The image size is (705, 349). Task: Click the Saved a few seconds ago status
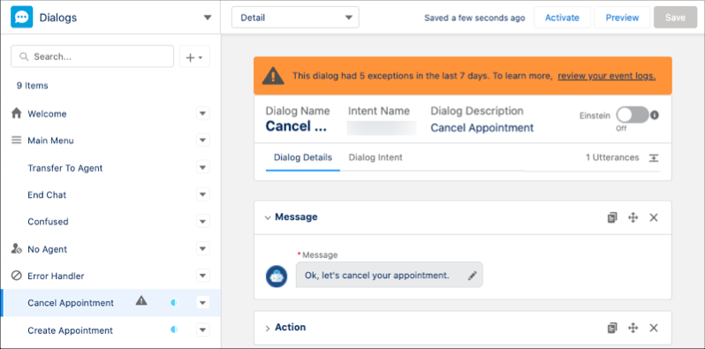474,18
